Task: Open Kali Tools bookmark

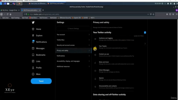Action: (x=24, y=18)
